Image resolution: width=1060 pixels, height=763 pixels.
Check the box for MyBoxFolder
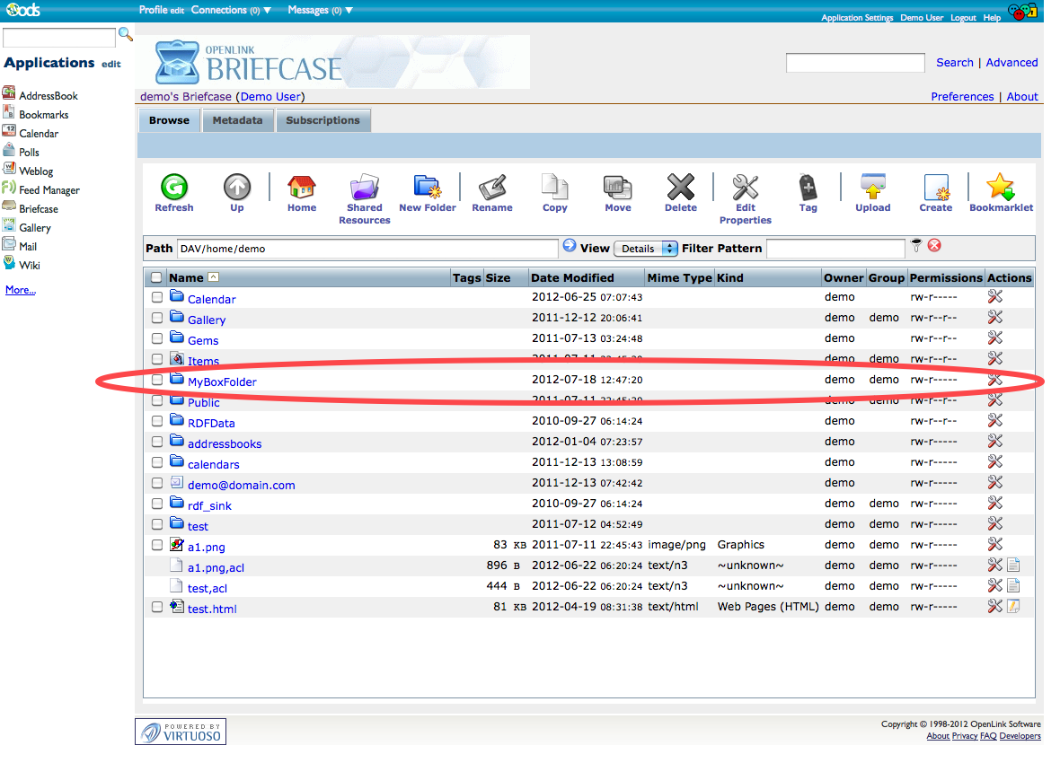click(x=157, y=380)
